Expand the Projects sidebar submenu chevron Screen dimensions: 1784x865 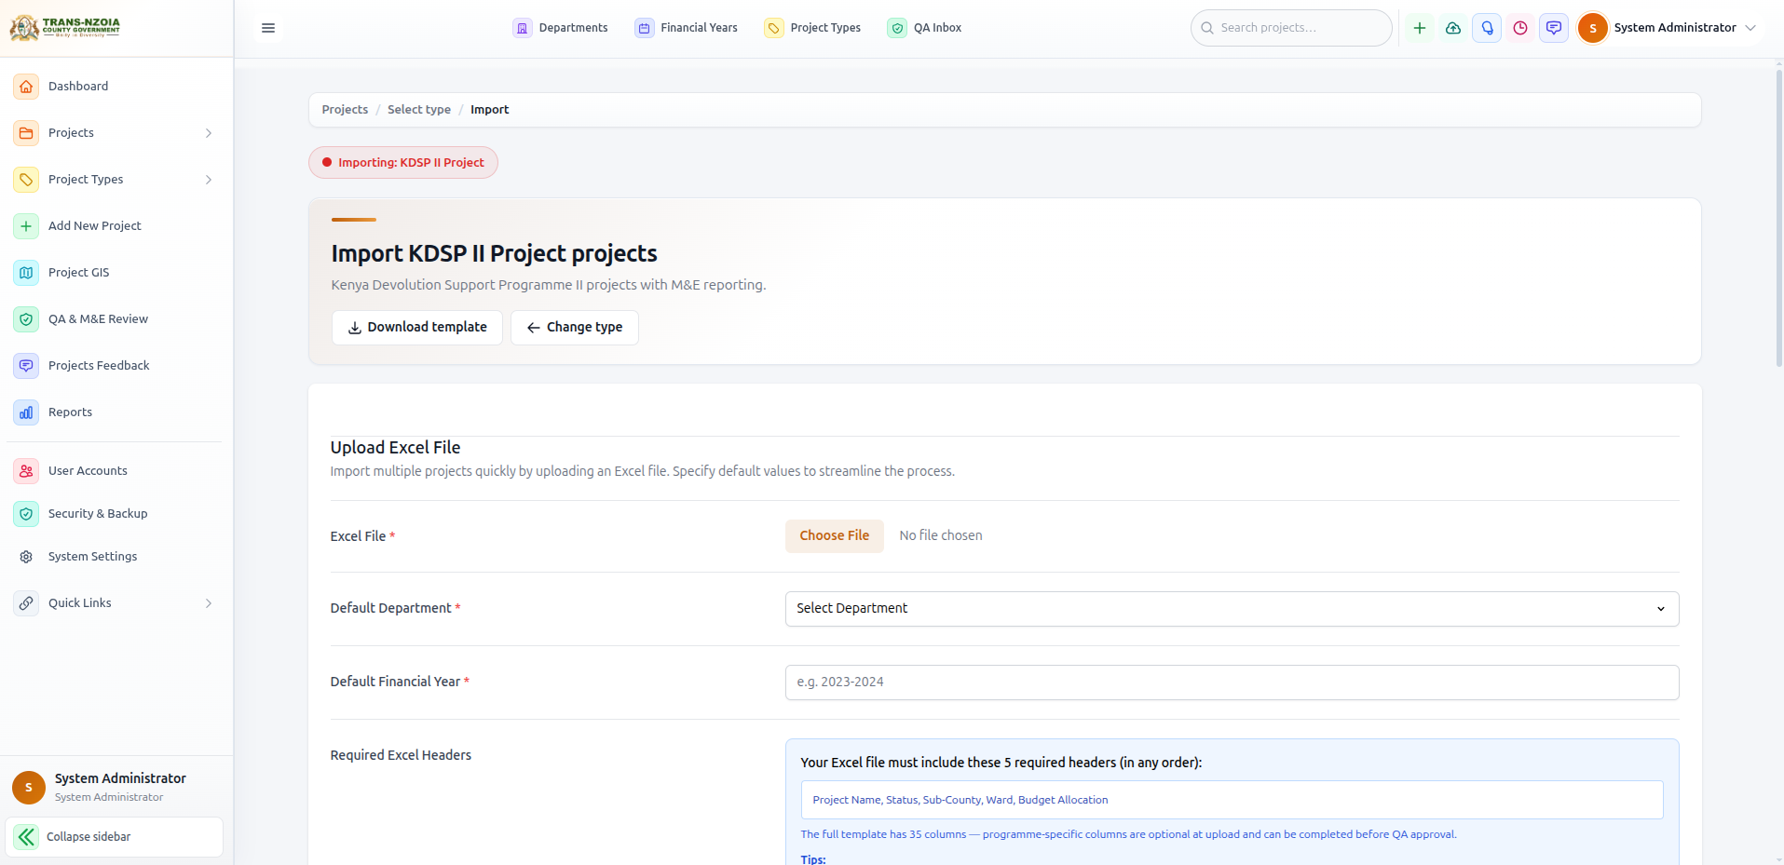click(209, 133)
